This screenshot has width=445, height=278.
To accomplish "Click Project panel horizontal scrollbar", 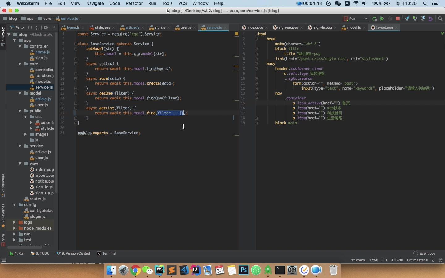I will tap(25, 247).
